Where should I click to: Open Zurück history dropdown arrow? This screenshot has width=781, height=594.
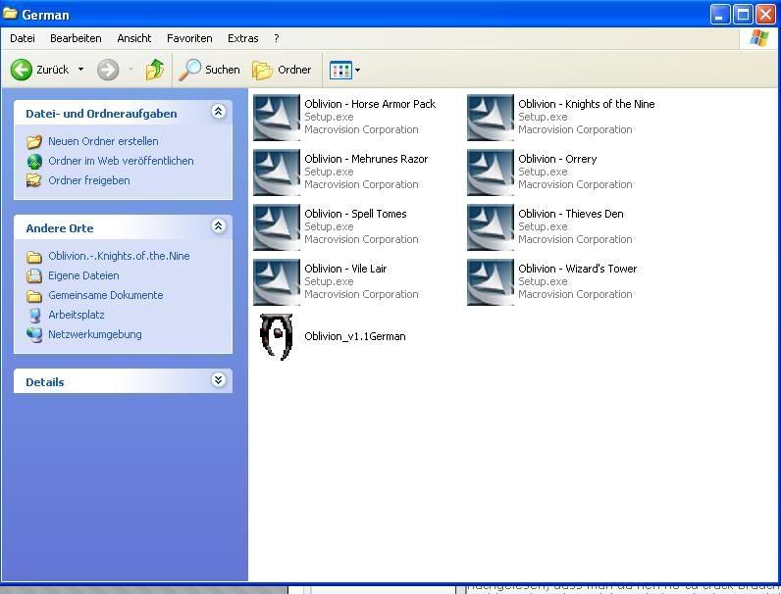point(80,70)
